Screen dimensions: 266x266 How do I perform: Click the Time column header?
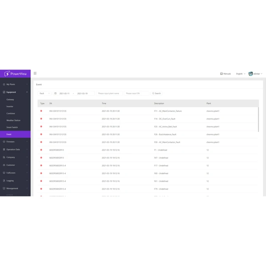(104, 103)
